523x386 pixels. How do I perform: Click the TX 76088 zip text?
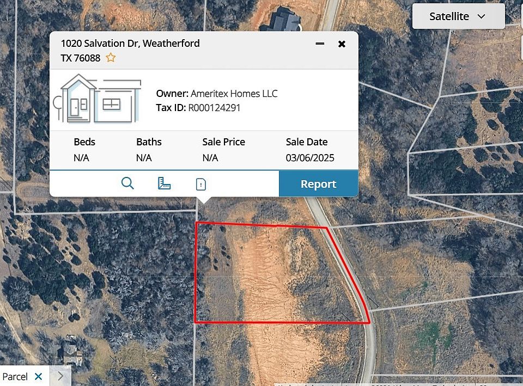click(81, 58)
